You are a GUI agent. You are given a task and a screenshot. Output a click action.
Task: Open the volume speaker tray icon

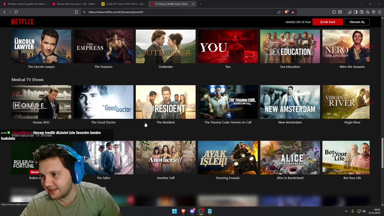click(364, 211)
